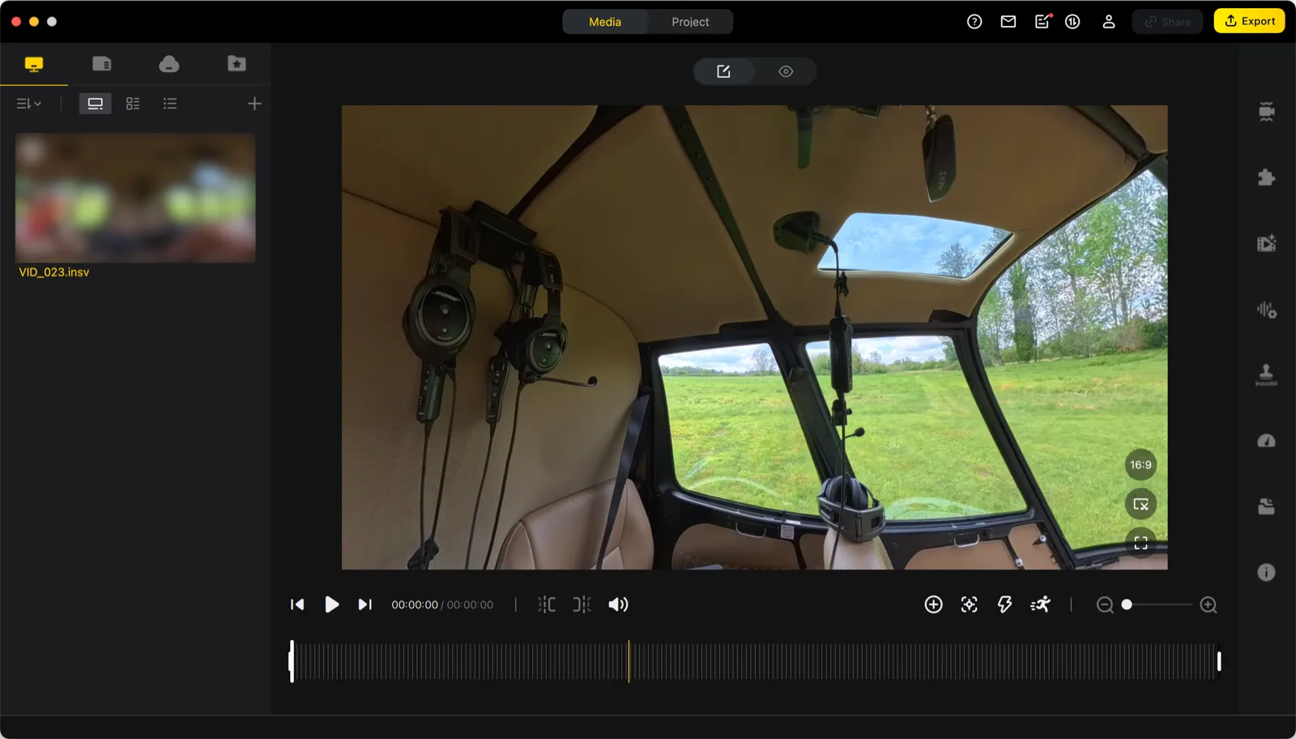The image size is (1296, 739).
Task: Click the video preview image
Action: click(x=754, y=337)
